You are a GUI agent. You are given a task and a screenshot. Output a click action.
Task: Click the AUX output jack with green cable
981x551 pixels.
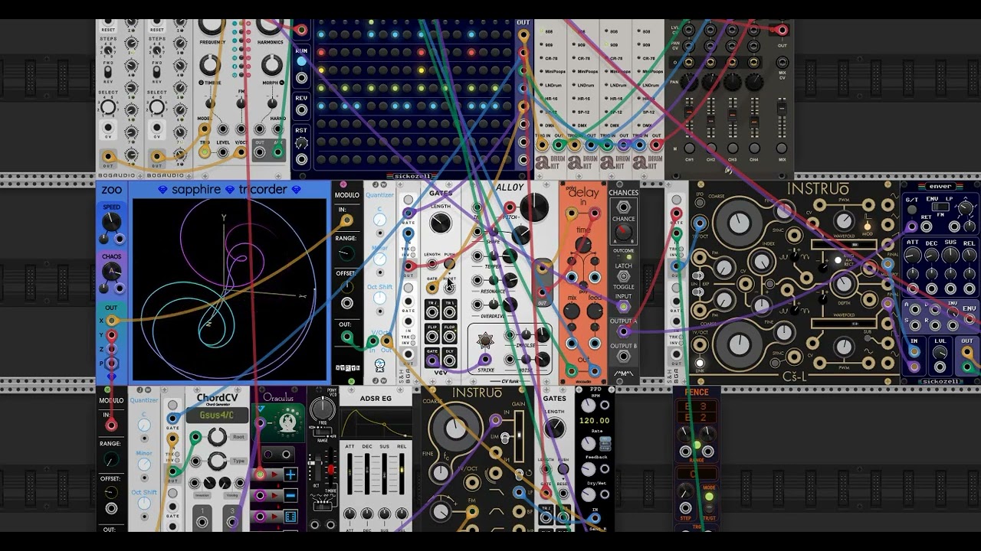pyautogui.click(x=279, y=152)
